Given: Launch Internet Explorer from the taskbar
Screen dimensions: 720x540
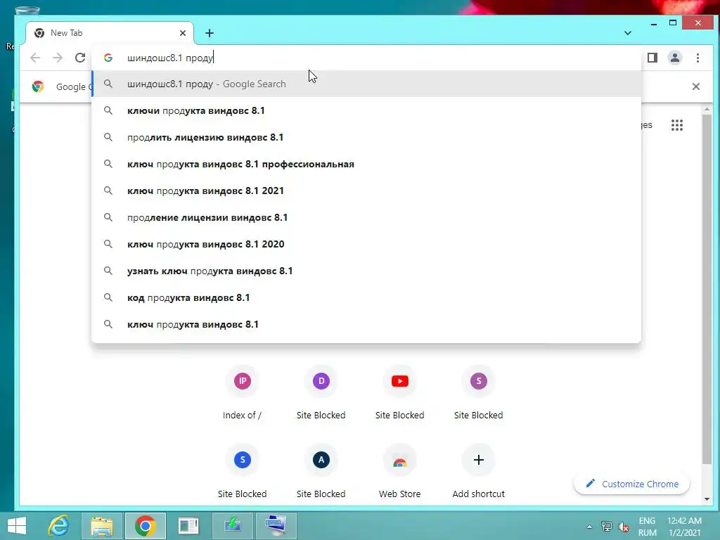Looking at the screenshot, I should [x=59, y=526].
